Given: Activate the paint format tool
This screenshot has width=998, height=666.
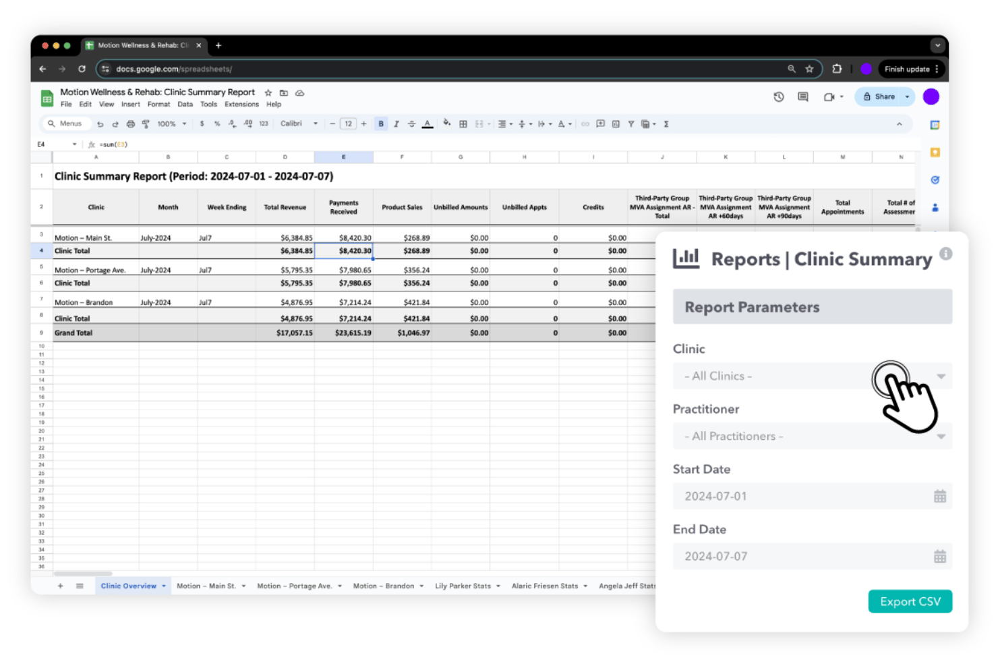Looking at the screenshot, I should pyautogui.click(x=146, y=124).
